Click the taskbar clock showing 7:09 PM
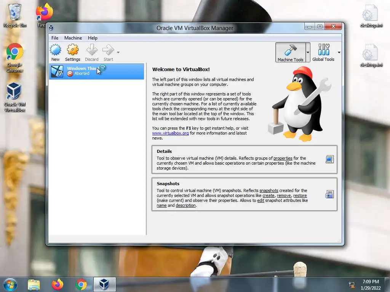 371,285
